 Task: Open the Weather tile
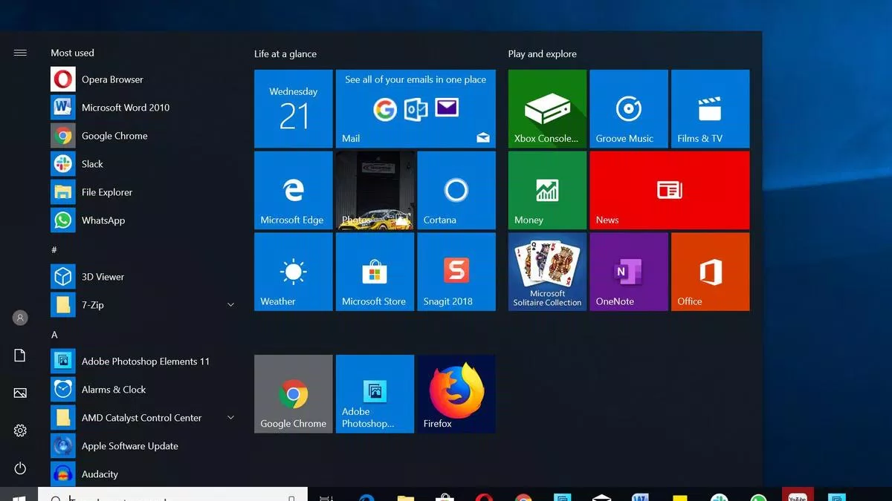point(293,271)
